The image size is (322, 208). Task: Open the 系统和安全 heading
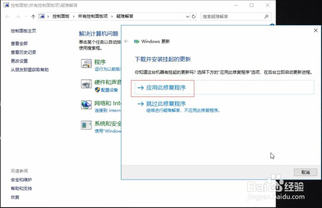[107, 124]
